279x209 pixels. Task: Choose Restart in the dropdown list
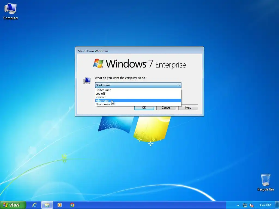pos(138,97)
